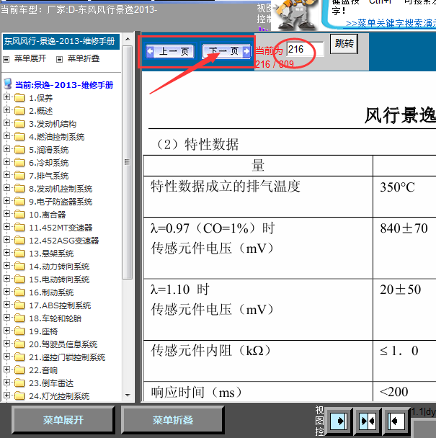The image size is (436, 438).
Task: Expand the 12.452ASG变速器 tree node
Action: [x=6, y=240]
